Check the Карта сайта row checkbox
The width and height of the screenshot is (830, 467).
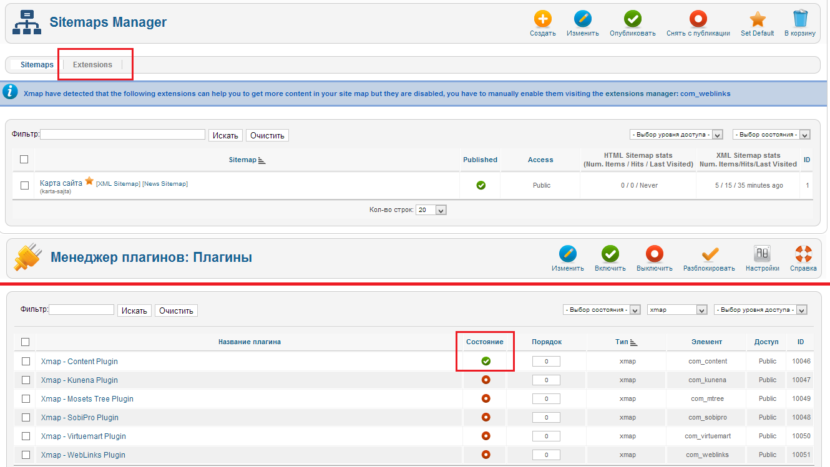(x=24, y=185)
